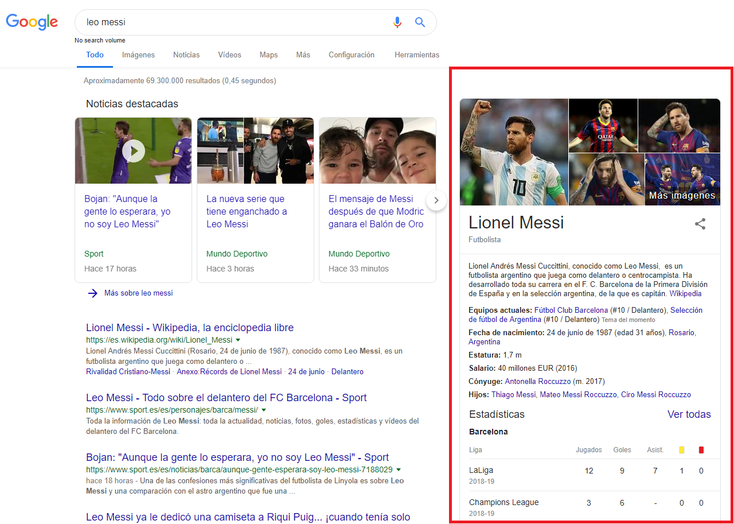Click the red card column icon
Screen dimensions: 734x524
click(701, 450)
